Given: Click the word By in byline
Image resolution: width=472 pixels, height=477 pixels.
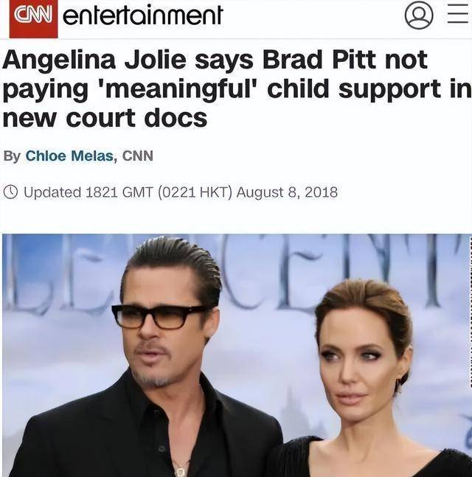Looking at the screenshot, I should [13, 156].
